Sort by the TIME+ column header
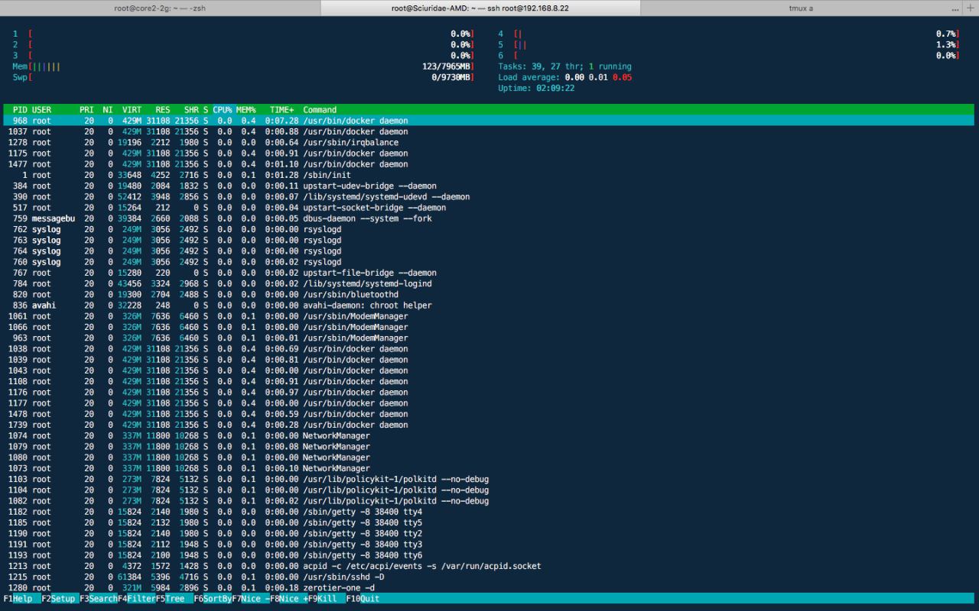This screenshot has width=979, height=611. pos(281,110)
